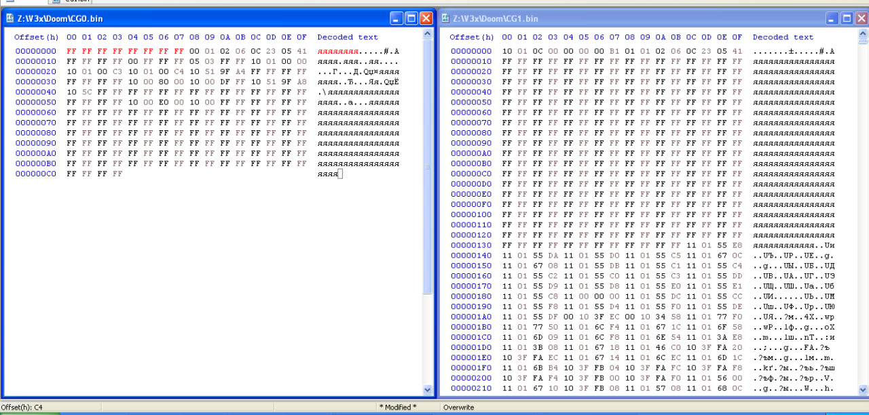Click byte B1 in CG1.bin row 00000000
869x415 pixels.
coord(614,51)
